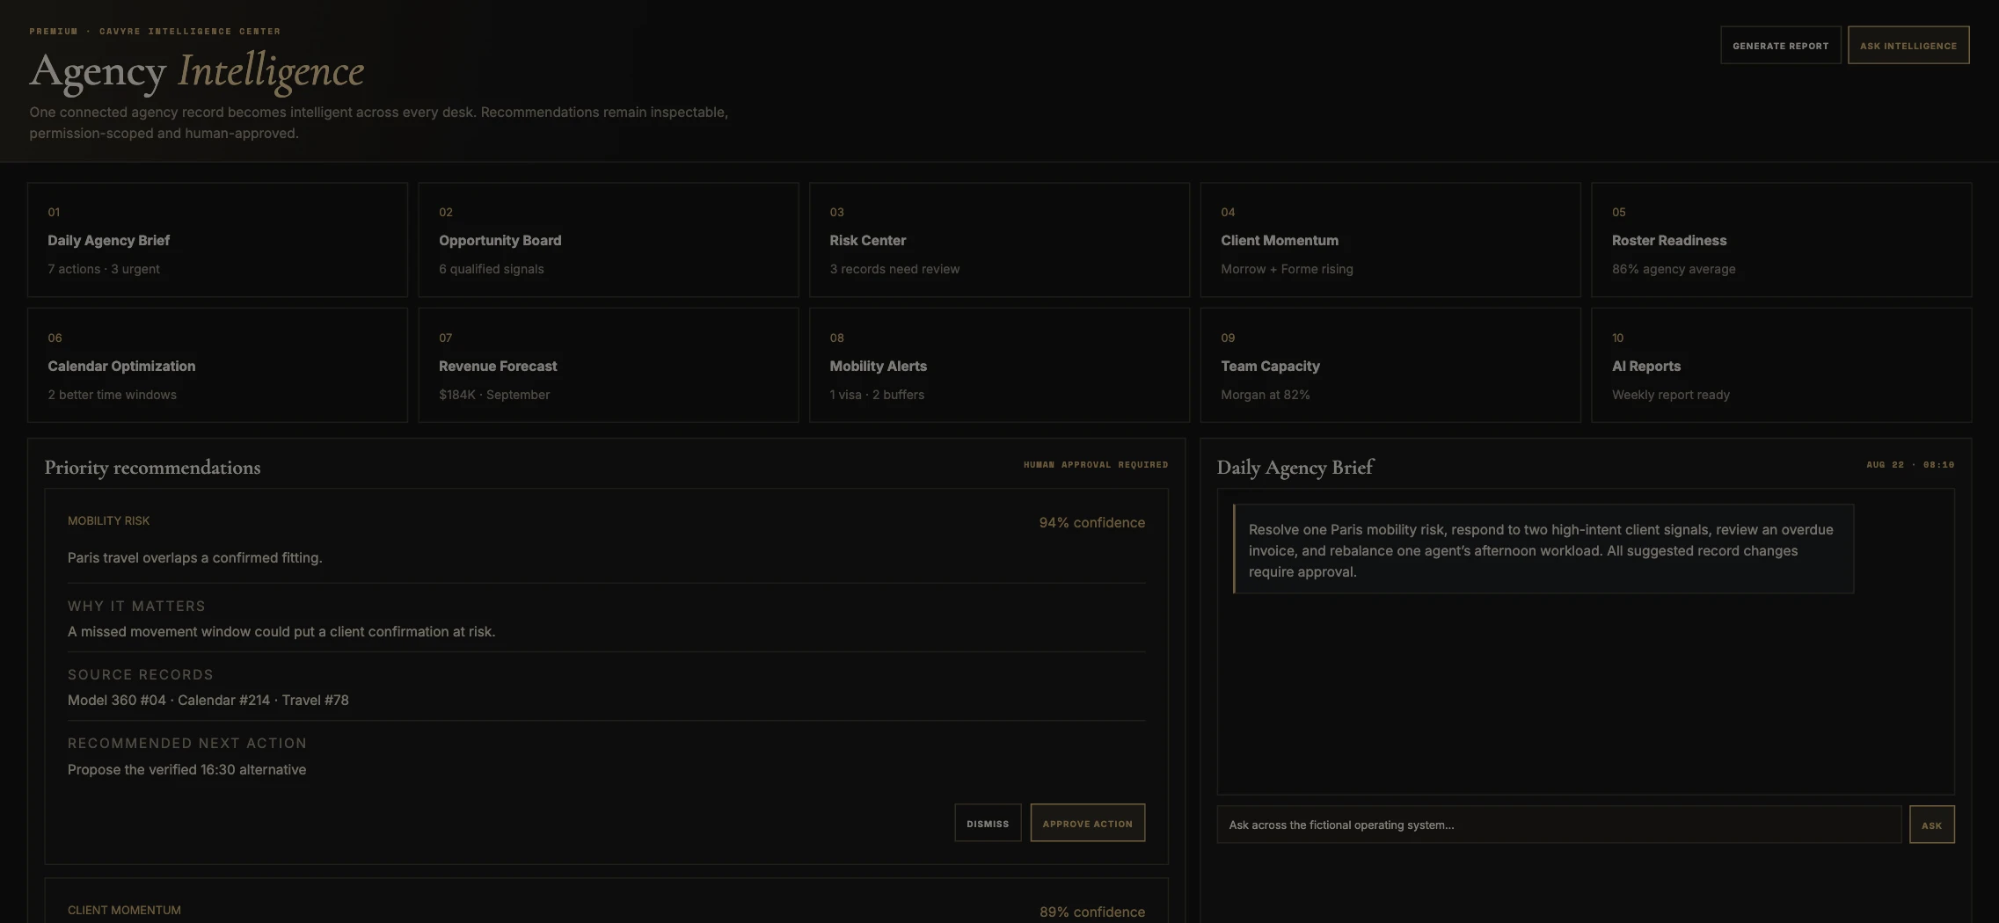Image resolution: width=1999 pixels, height=923 pixels.
Task: Click 'Model 360 #04 · Calendar #214 · Travel #78'
Action: (208, 700)
